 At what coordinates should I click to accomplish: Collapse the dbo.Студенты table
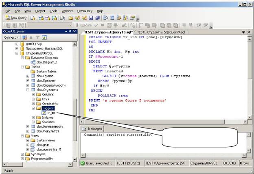[x=28, y=90]
